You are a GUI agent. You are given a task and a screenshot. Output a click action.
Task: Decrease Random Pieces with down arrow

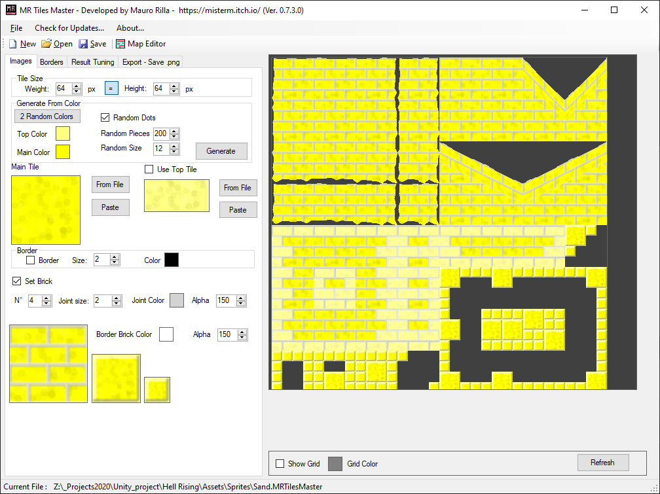pos(175,136)
